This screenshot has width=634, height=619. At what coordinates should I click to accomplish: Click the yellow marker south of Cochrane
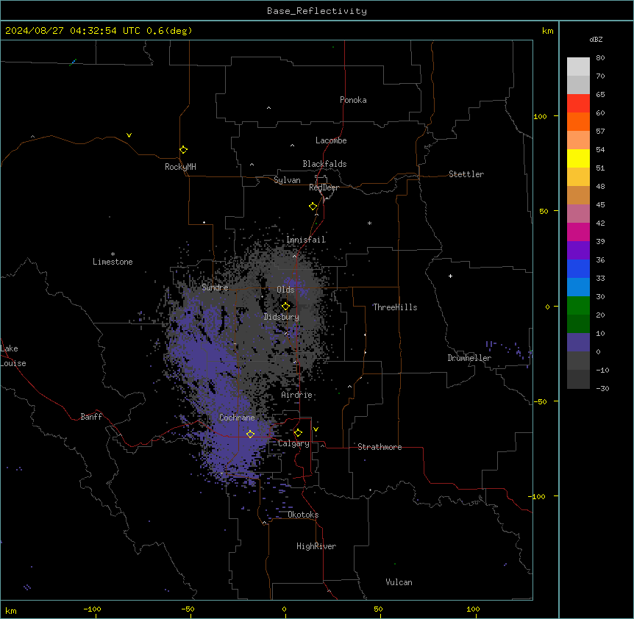click(250, 434)
